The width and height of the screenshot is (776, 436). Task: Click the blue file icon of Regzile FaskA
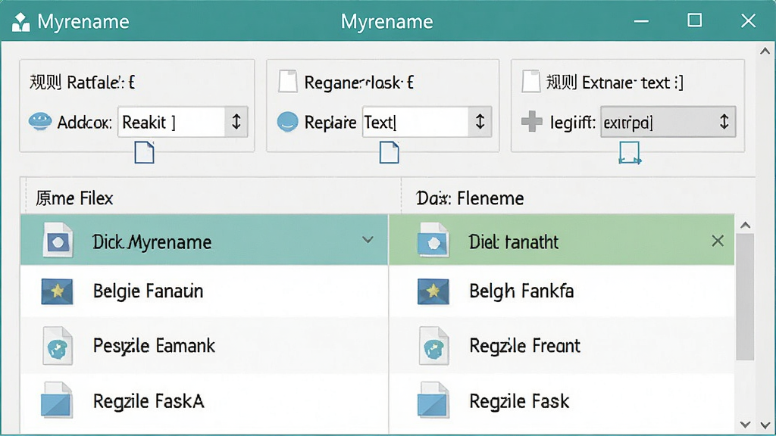coord(56,400)
